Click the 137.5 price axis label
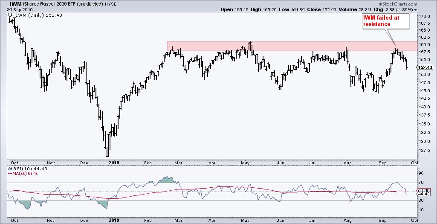Screen dimensions: 437x224 (x=425, y=115)
